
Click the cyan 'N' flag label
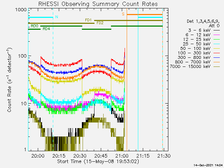[x=57, y=17]
